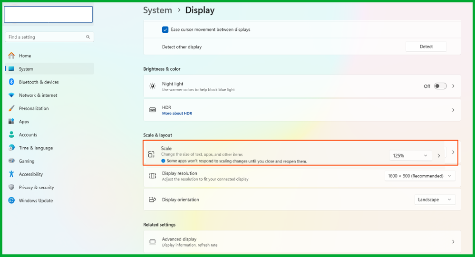Go to Privacy & security settings
Image resolution: width=475 pixels, height=257 pixels.
36,188
